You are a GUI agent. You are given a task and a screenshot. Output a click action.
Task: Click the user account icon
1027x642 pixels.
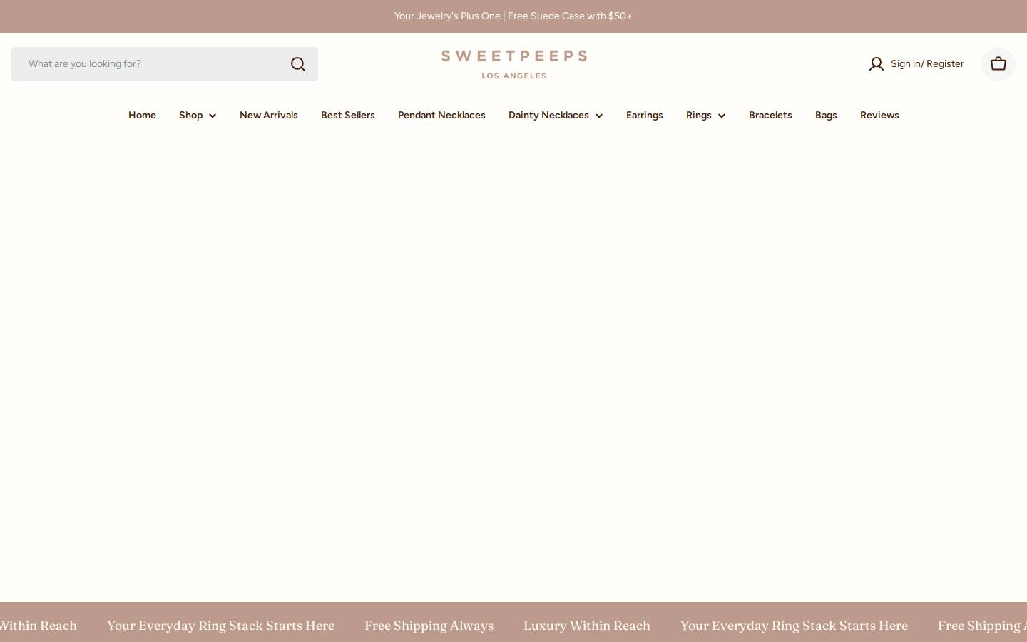pos(877,64)
